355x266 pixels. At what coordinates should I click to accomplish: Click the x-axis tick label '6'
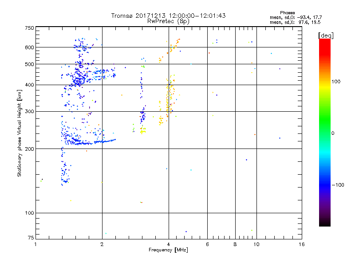point(207,244)
